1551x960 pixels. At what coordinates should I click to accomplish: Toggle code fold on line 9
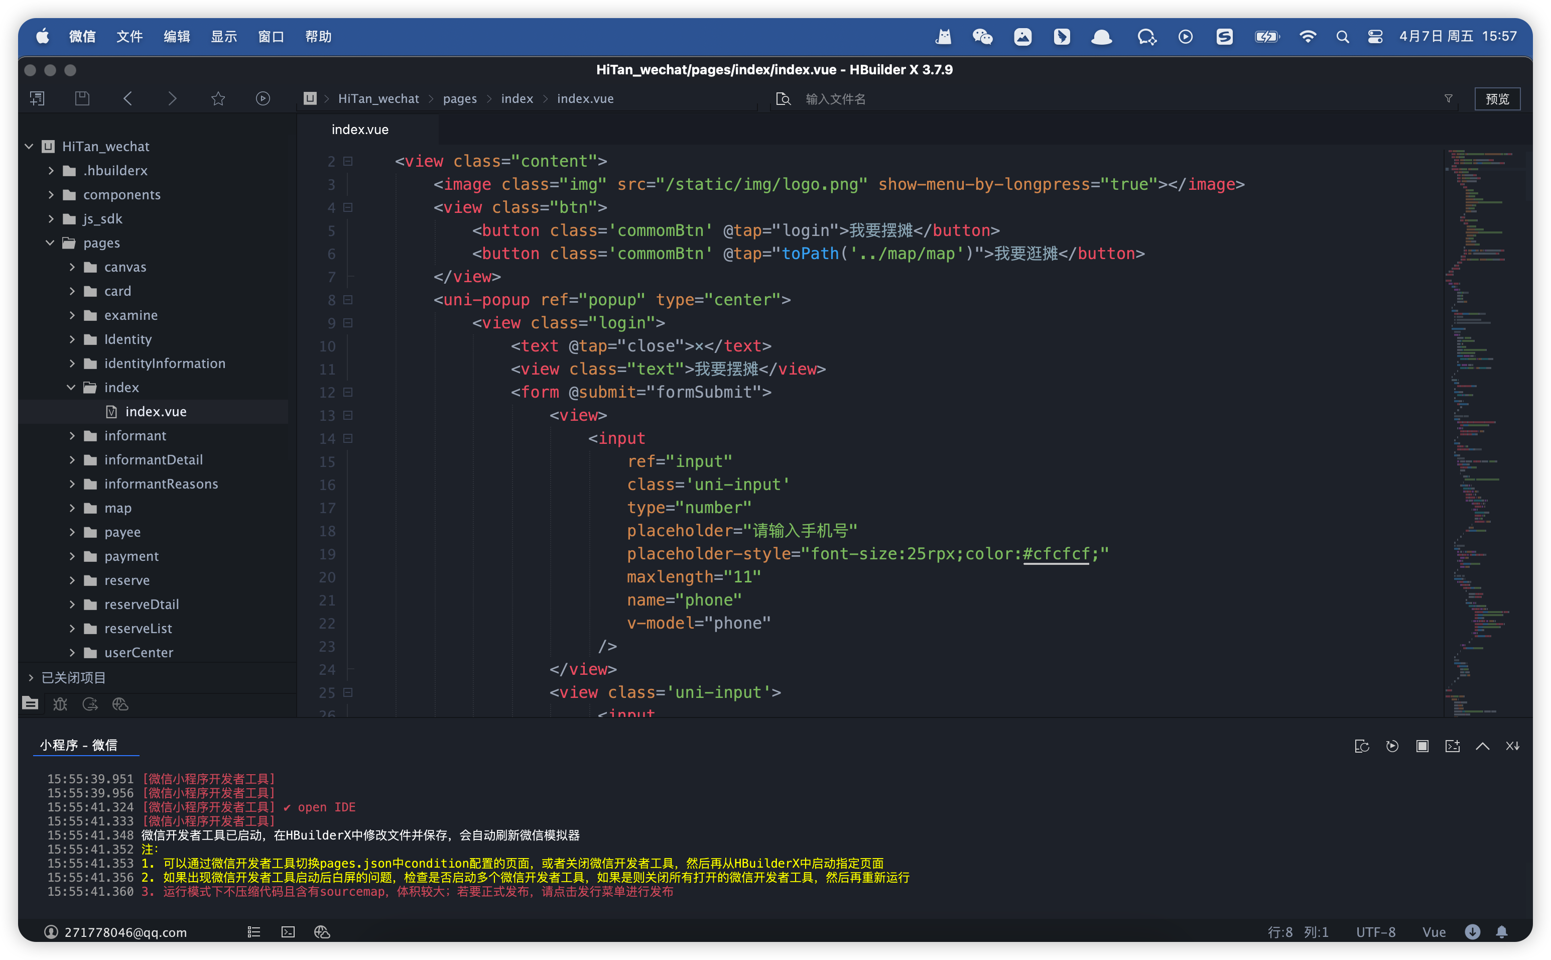[x=348, y=323]
